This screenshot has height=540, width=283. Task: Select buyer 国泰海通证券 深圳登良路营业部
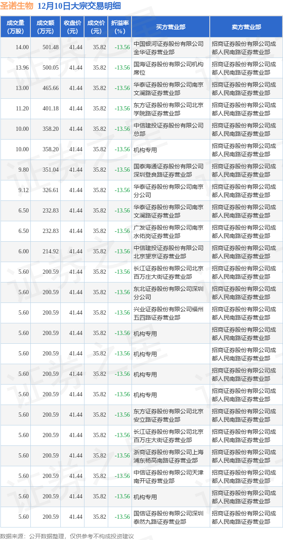pos(169,170)
